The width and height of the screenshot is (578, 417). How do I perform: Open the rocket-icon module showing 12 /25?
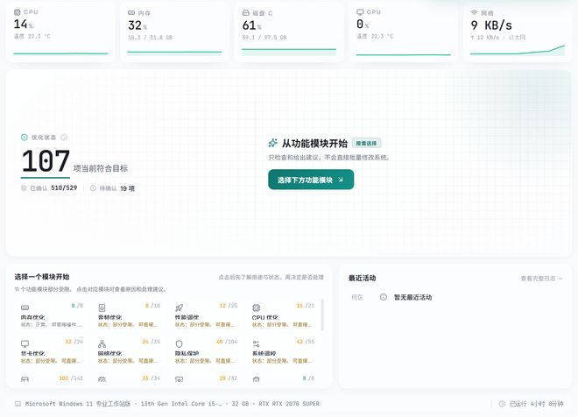180,307
